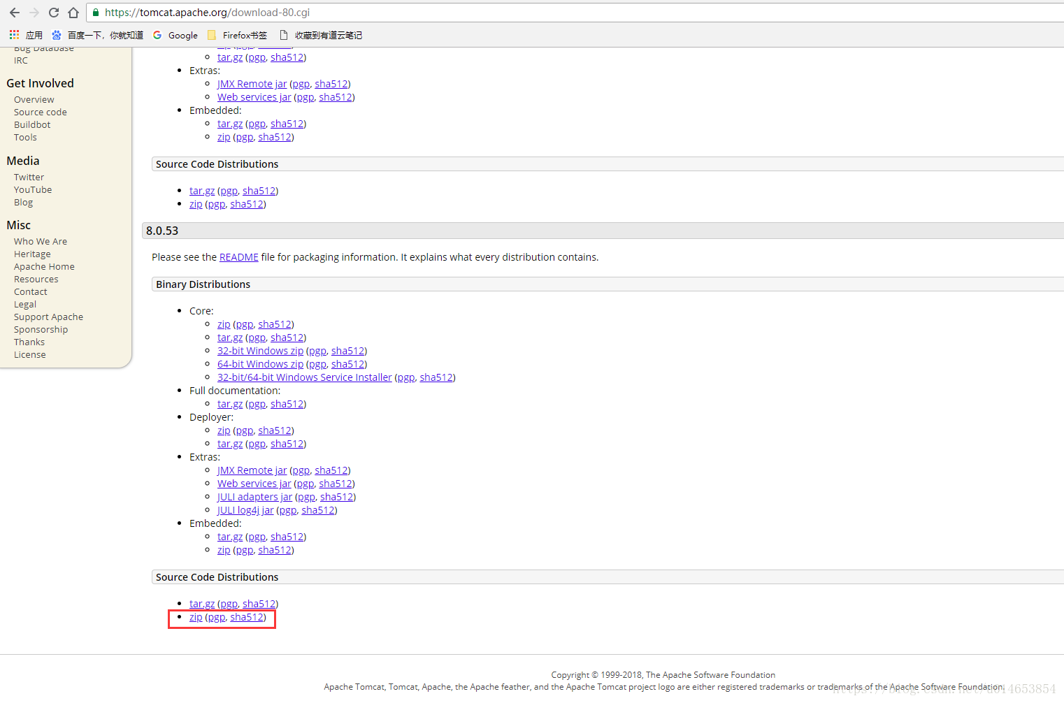The width and height of the screenshot is (1064, 703).
Task: Open pgp for 64-bit Windows zip
Action: (x=317, y=364)
